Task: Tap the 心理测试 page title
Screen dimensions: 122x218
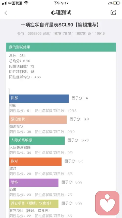Action: pos(61,13)
